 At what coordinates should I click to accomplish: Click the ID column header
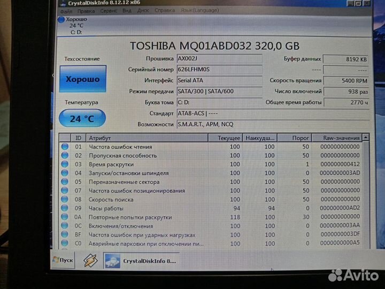point(78,138)
